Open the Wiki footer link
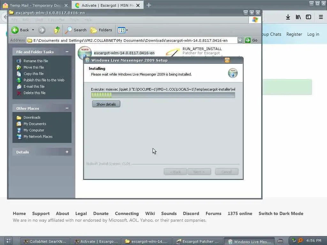 click(150, 213)
